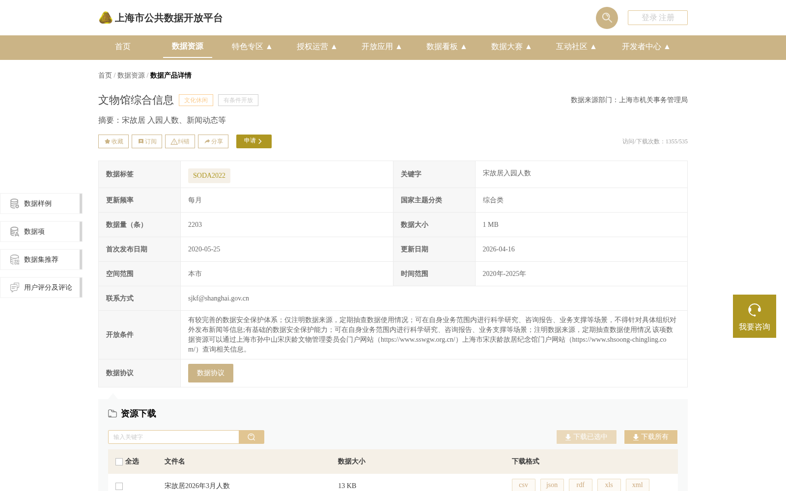
Task: Click the 订阅 subscribe button
Action: tap(147, 141)
